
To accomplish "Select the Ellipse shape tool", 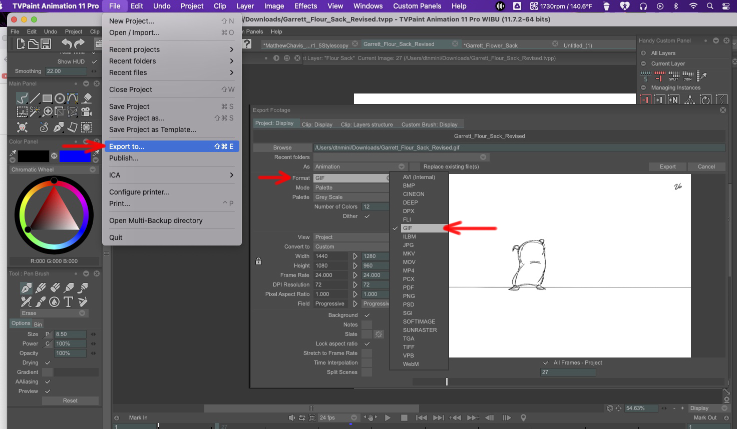I will [x=60, y=98].
